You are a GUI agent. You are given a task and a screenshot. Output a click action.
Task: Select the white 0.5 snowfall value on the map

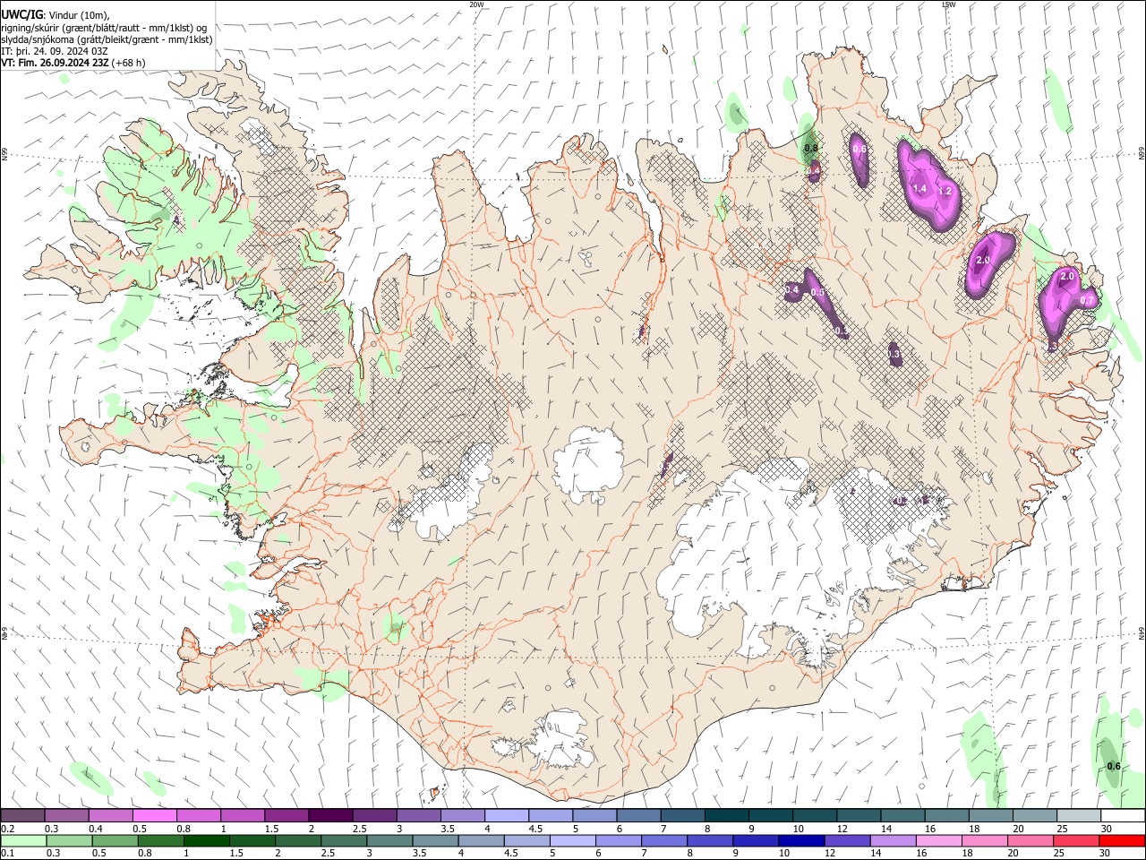[817, 293]
